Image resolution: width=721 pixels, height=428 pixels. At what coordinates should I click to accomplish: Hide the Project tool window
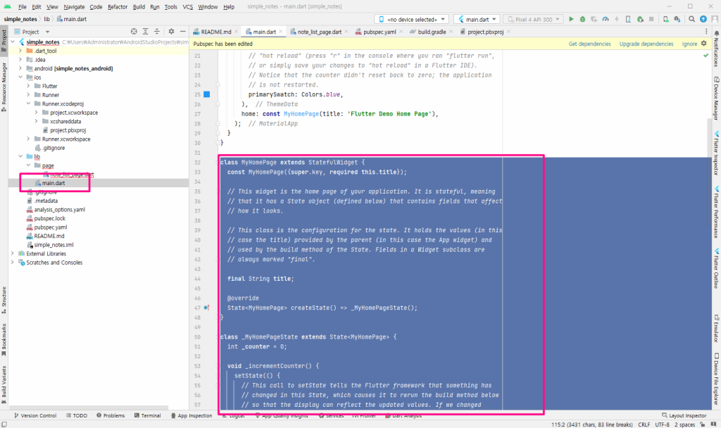click(182, 32)
